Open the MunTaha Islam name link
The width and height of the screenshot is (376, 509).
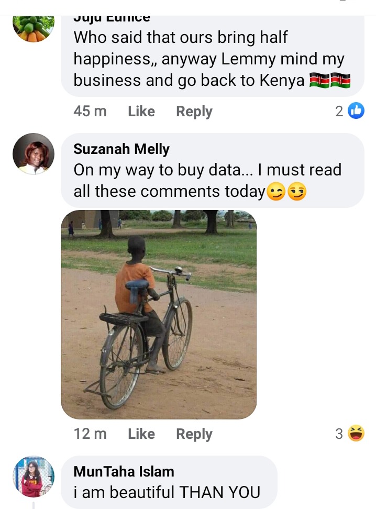[124, 471]
